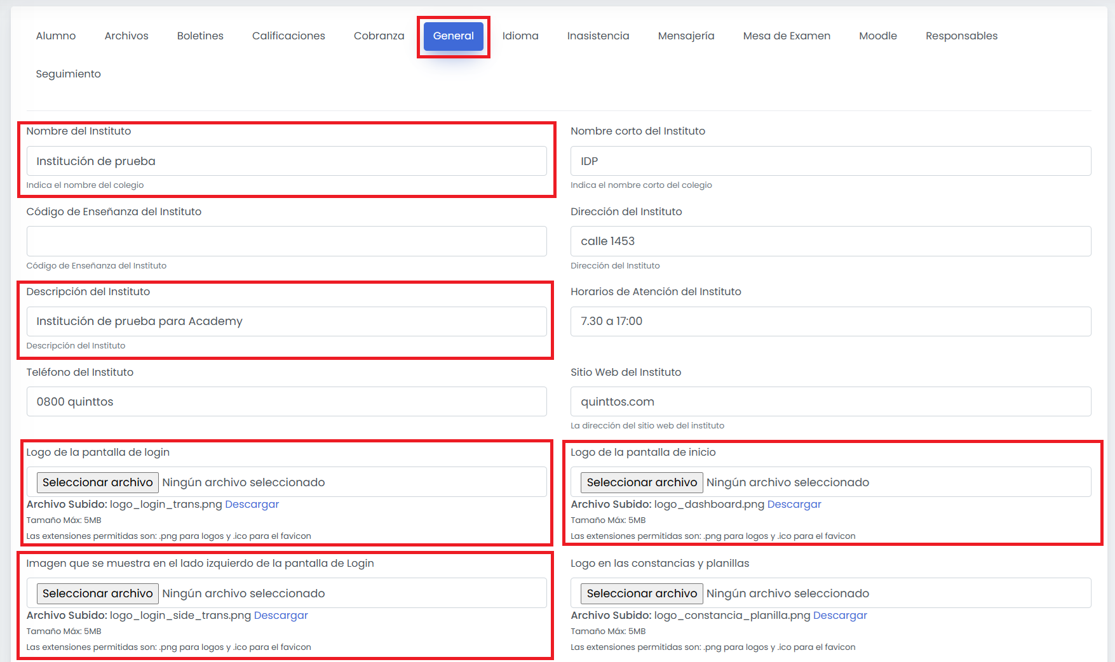Download logo_dashboard.png via Descargar link

coord(794,504)
